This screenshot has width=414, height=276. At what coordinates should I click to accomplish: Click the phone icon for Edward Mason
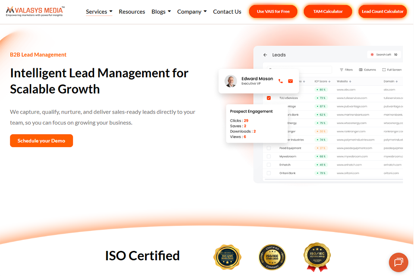(280, 81)
